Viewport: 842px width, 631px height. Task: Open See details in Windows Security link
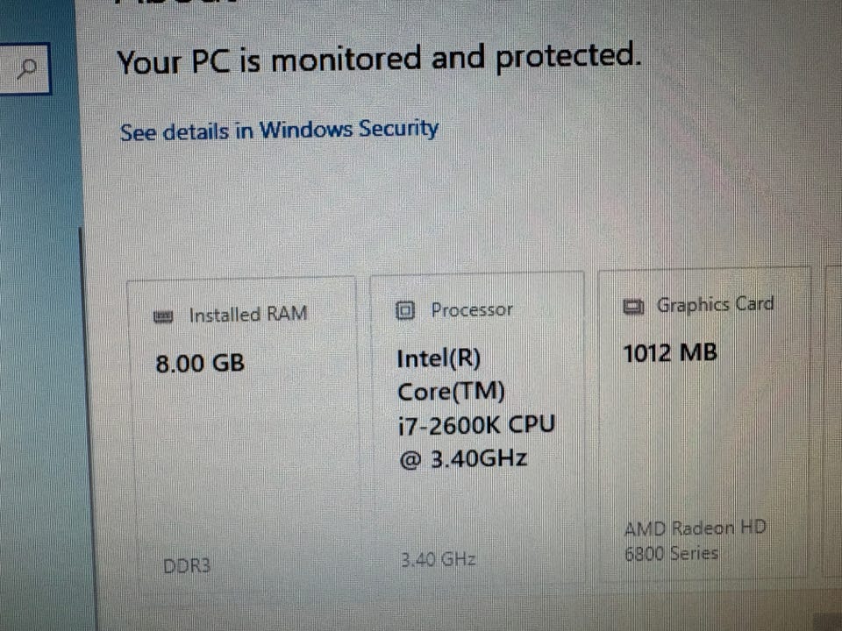pyautogui.click(x=279, y=131)
